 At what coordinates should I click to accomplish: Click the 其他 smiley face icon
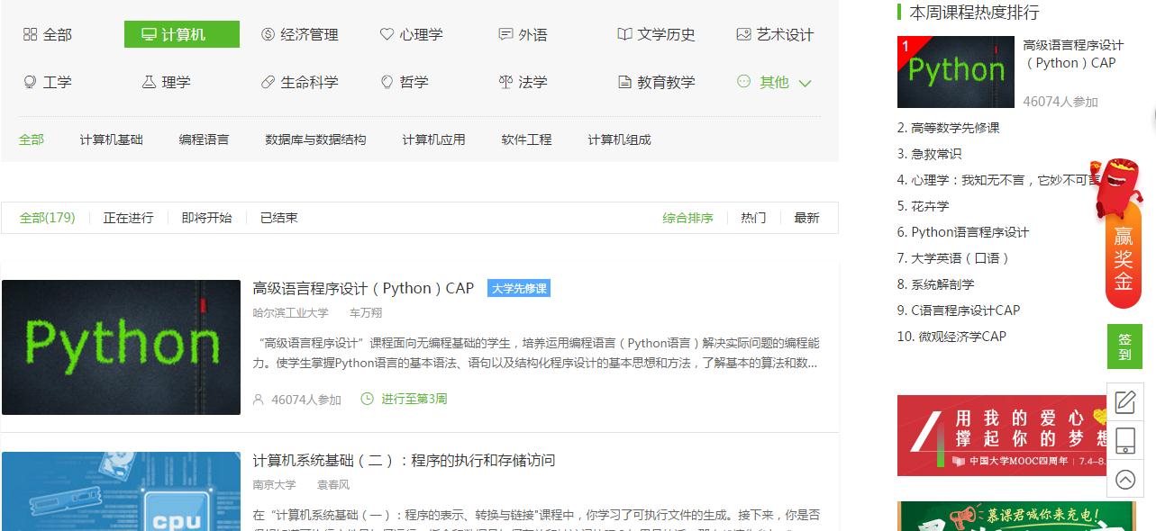pyautogui.click(x=743, y=81)
